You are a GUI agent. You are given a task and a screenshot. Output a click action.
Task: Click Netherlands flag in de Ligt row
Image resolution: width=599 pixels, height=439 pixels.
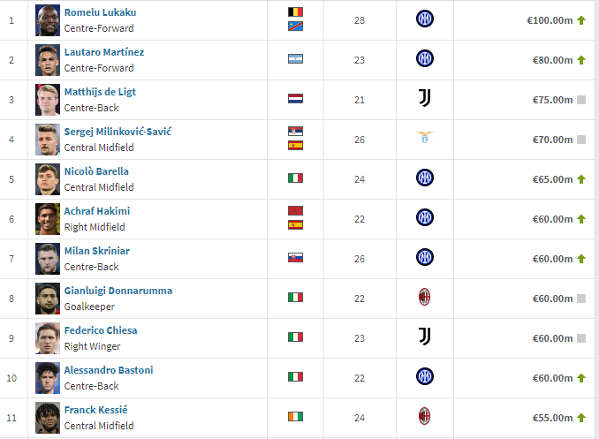295,99
